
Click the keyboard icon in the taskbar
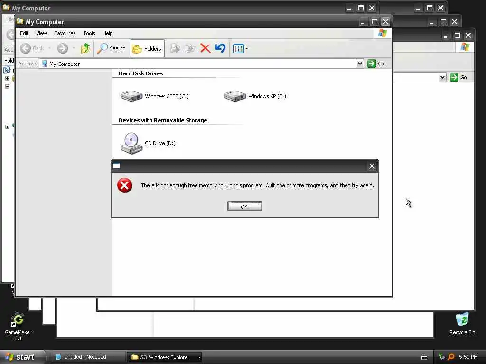point(424,357)
